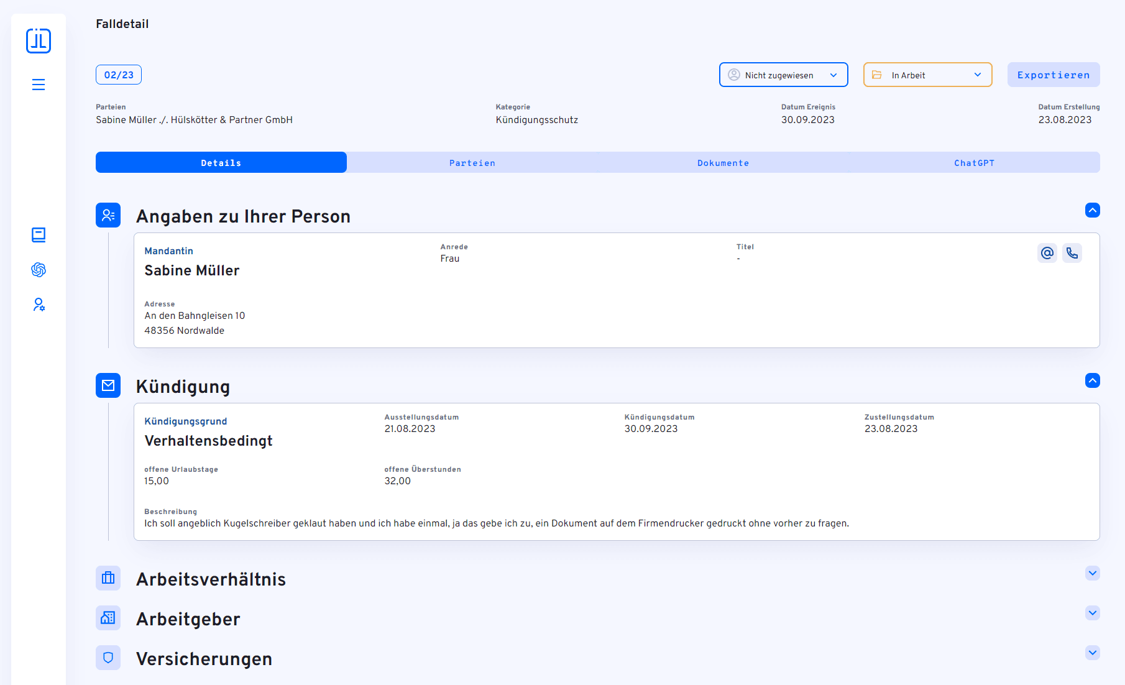This screenshot has height=685, width=1125.
Task: Click the parties text Sabine Müller ./. Hülskötter
Action: [x=194, y=120]
